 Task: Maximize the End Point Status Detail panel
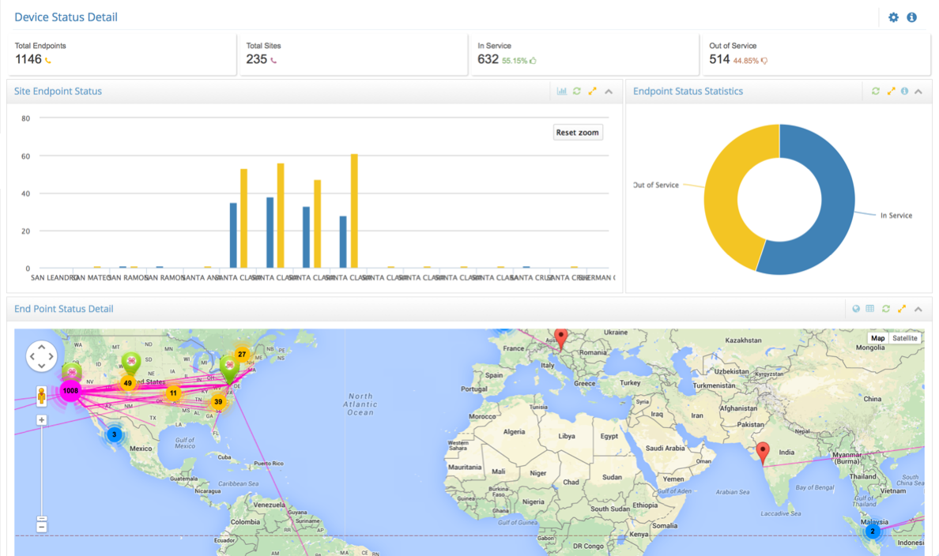pos(901,309)
